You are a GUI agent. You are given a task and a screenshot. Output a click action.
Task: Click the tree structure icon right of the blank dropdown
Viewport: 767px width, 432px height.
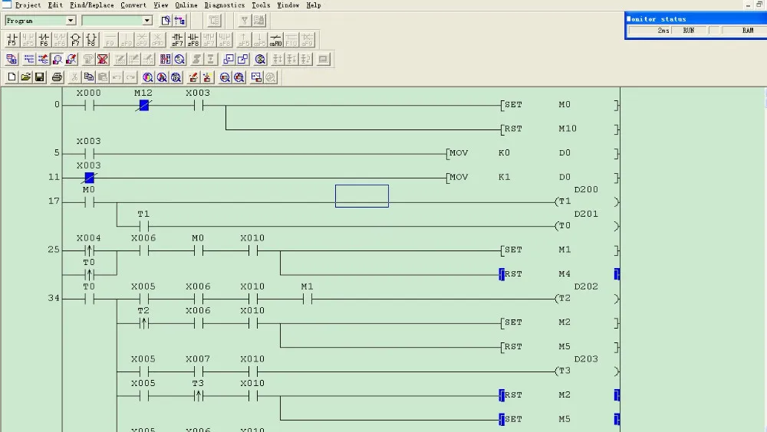[180, 21]
